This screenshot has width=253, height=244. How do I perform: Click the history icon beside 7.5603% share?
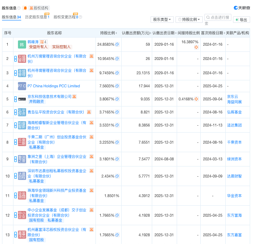[x=118, y=86]
